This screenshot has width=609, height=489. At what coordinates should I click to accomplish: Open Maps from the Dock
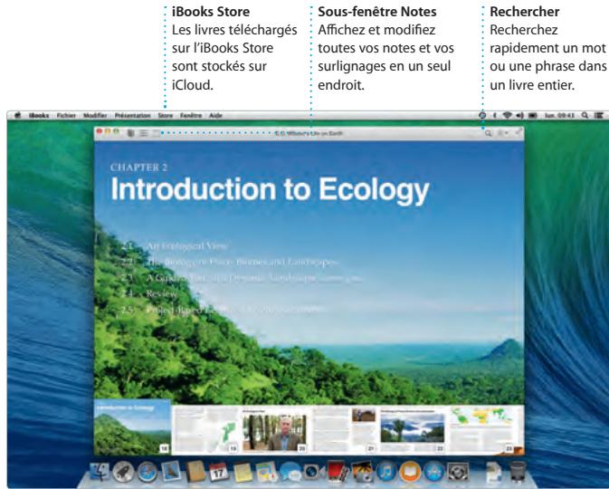[x=266, y=472]
